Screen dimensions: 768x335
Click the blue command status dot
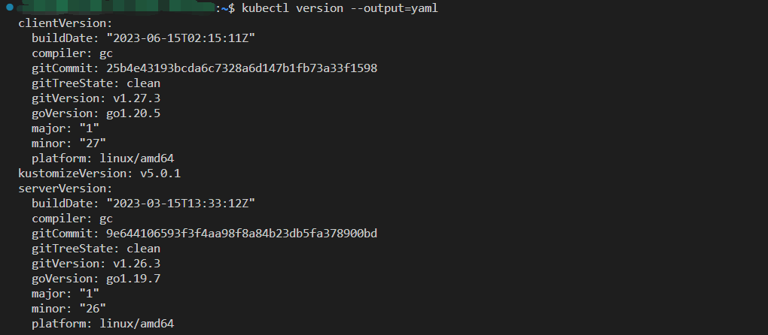[9, 8]
